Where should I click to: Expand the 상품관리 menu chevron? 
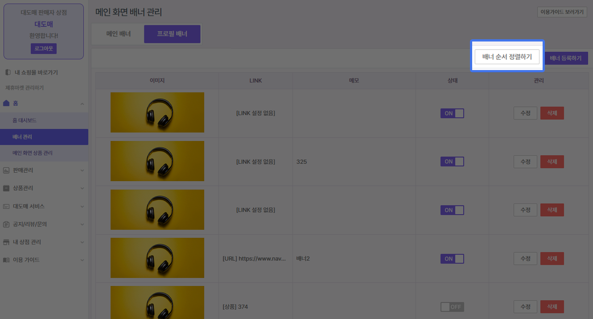tap(82, 188)
